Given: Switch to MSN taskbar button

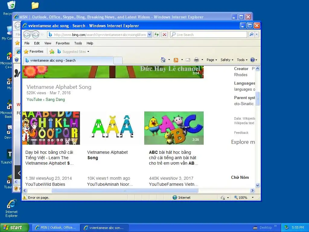Looking at the screenshot, I should click(56, 227).
